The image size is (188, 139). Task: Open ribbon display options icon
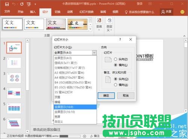pyautogui.click(x=150, y=4)
